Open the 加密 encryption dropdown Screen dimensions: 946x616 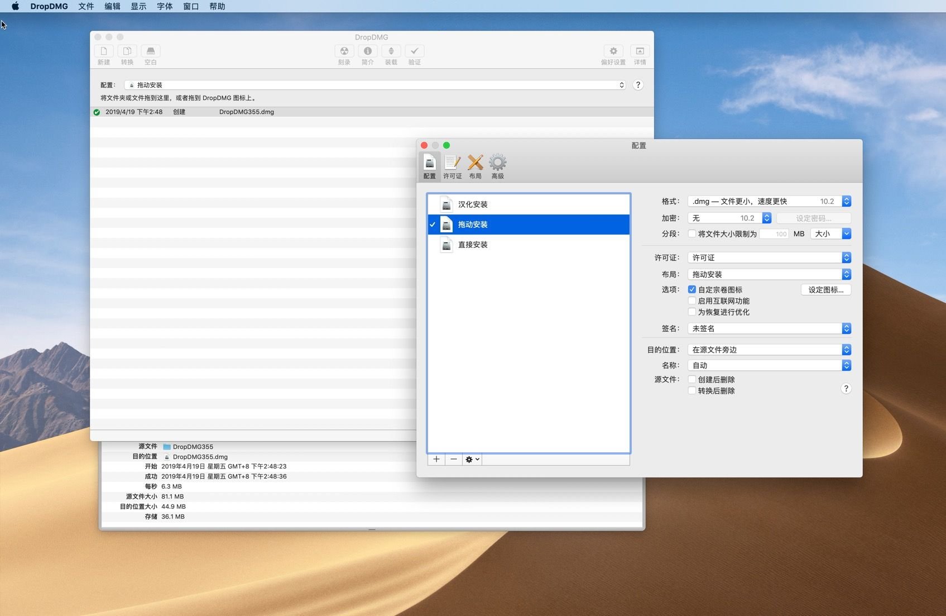point(729,218)
